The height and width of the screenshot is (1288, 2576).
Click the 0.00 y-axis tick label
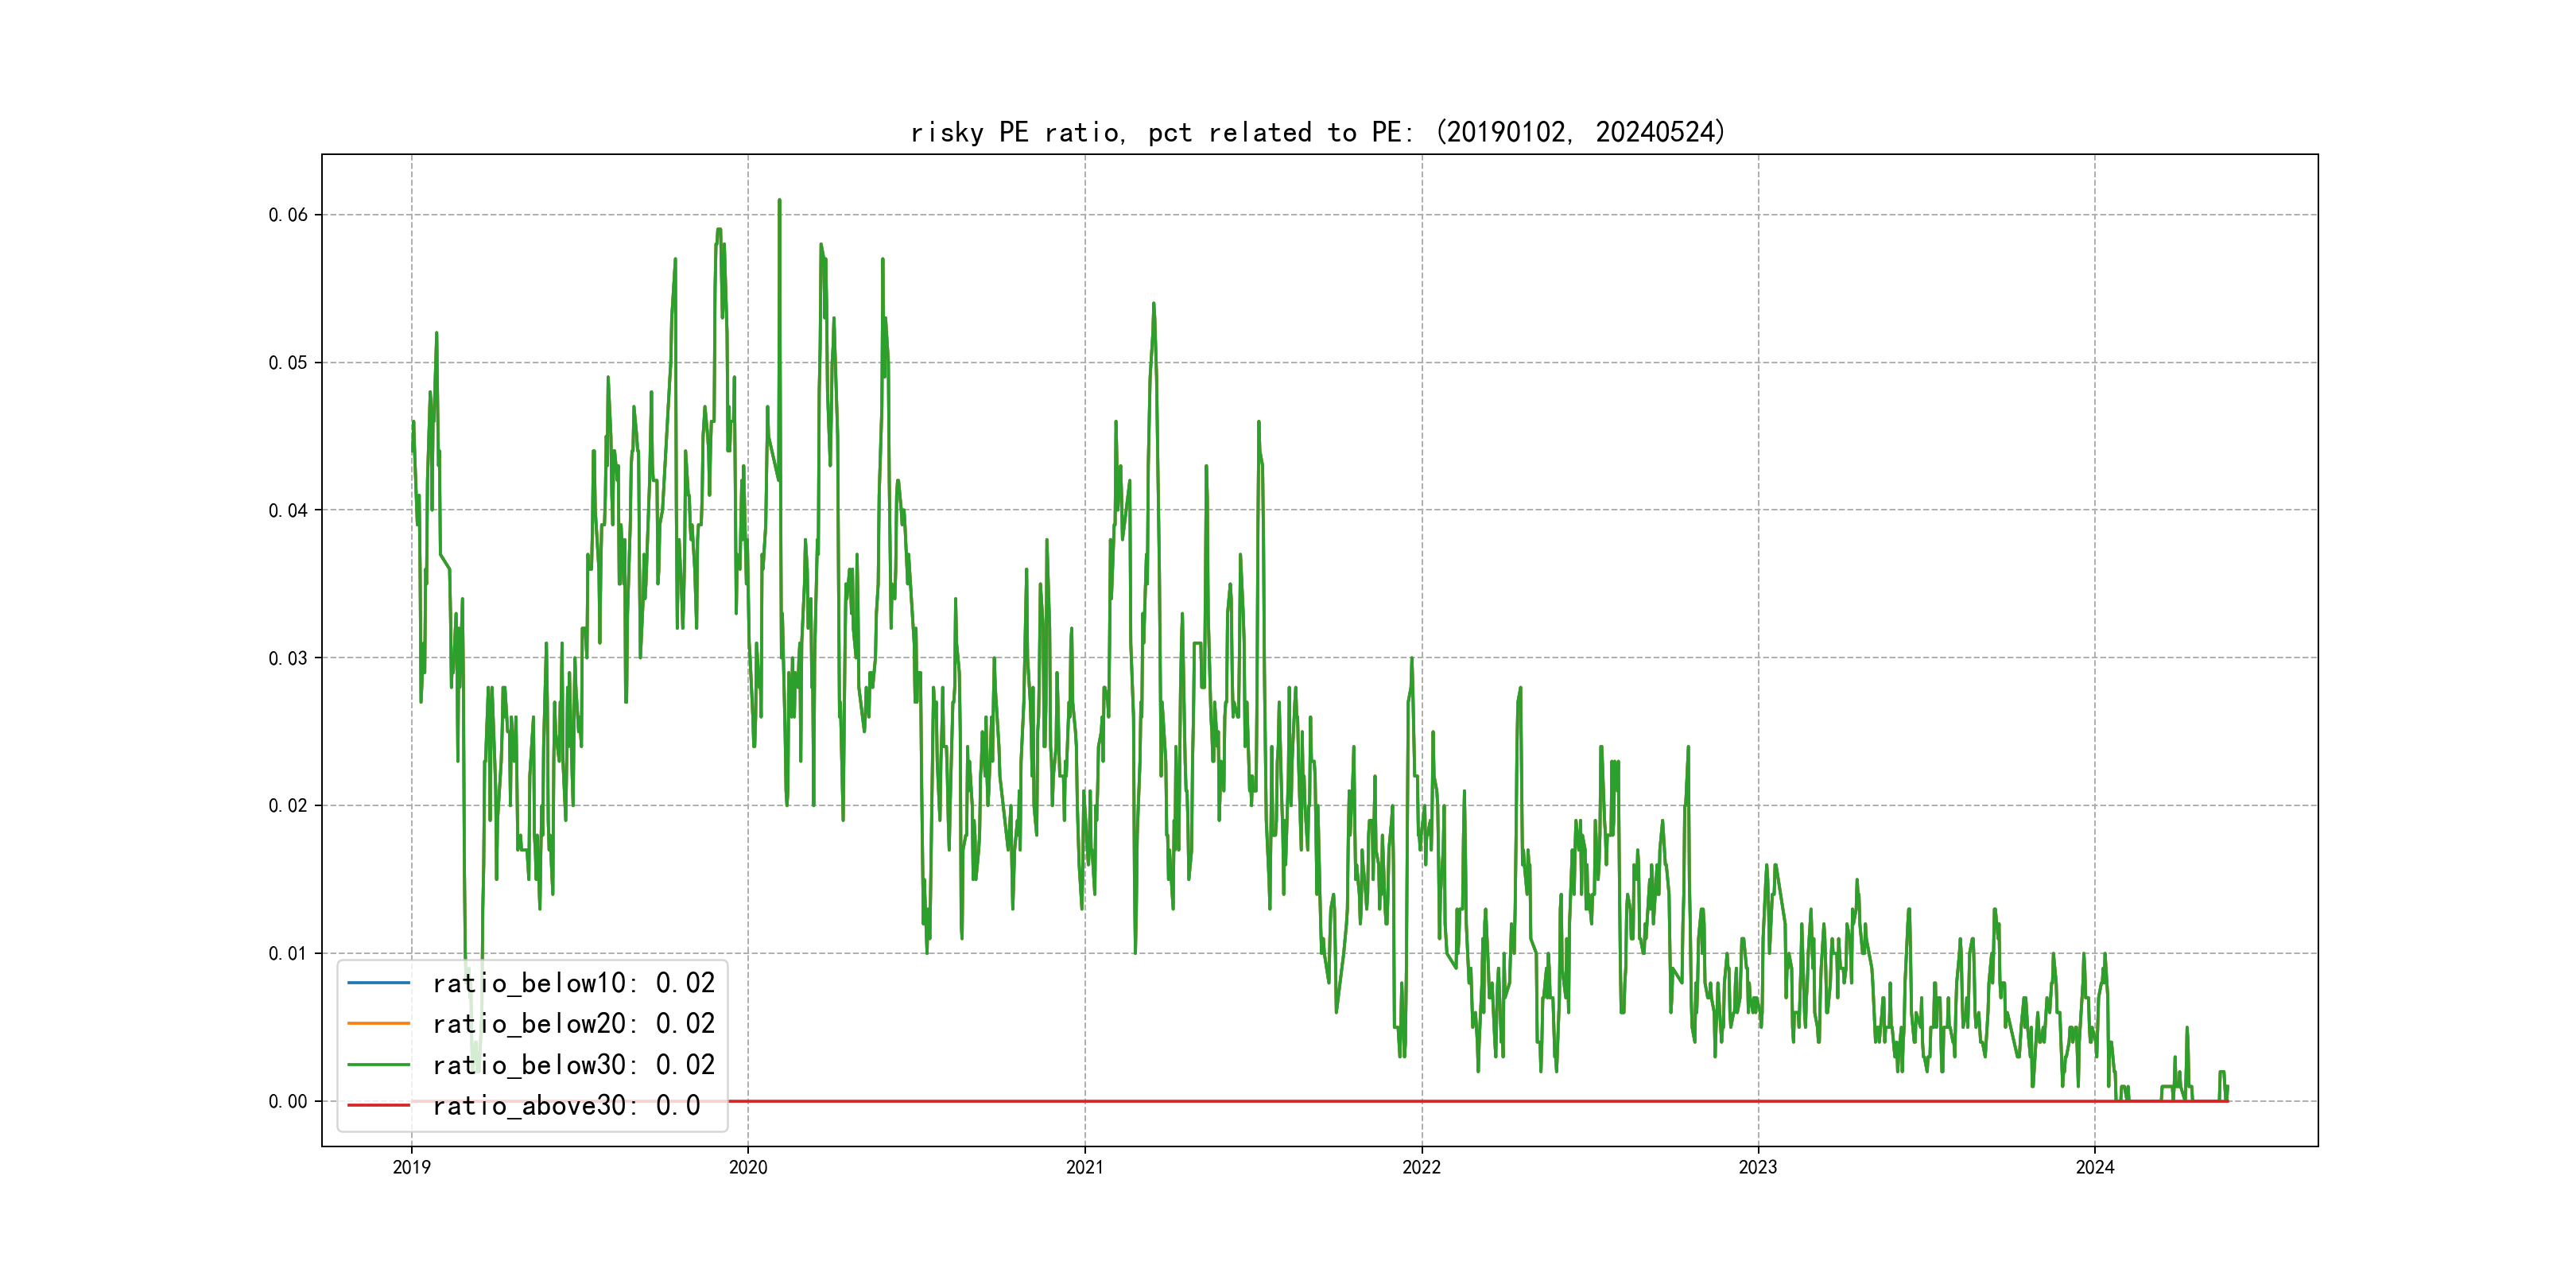tap(288, 1101)
